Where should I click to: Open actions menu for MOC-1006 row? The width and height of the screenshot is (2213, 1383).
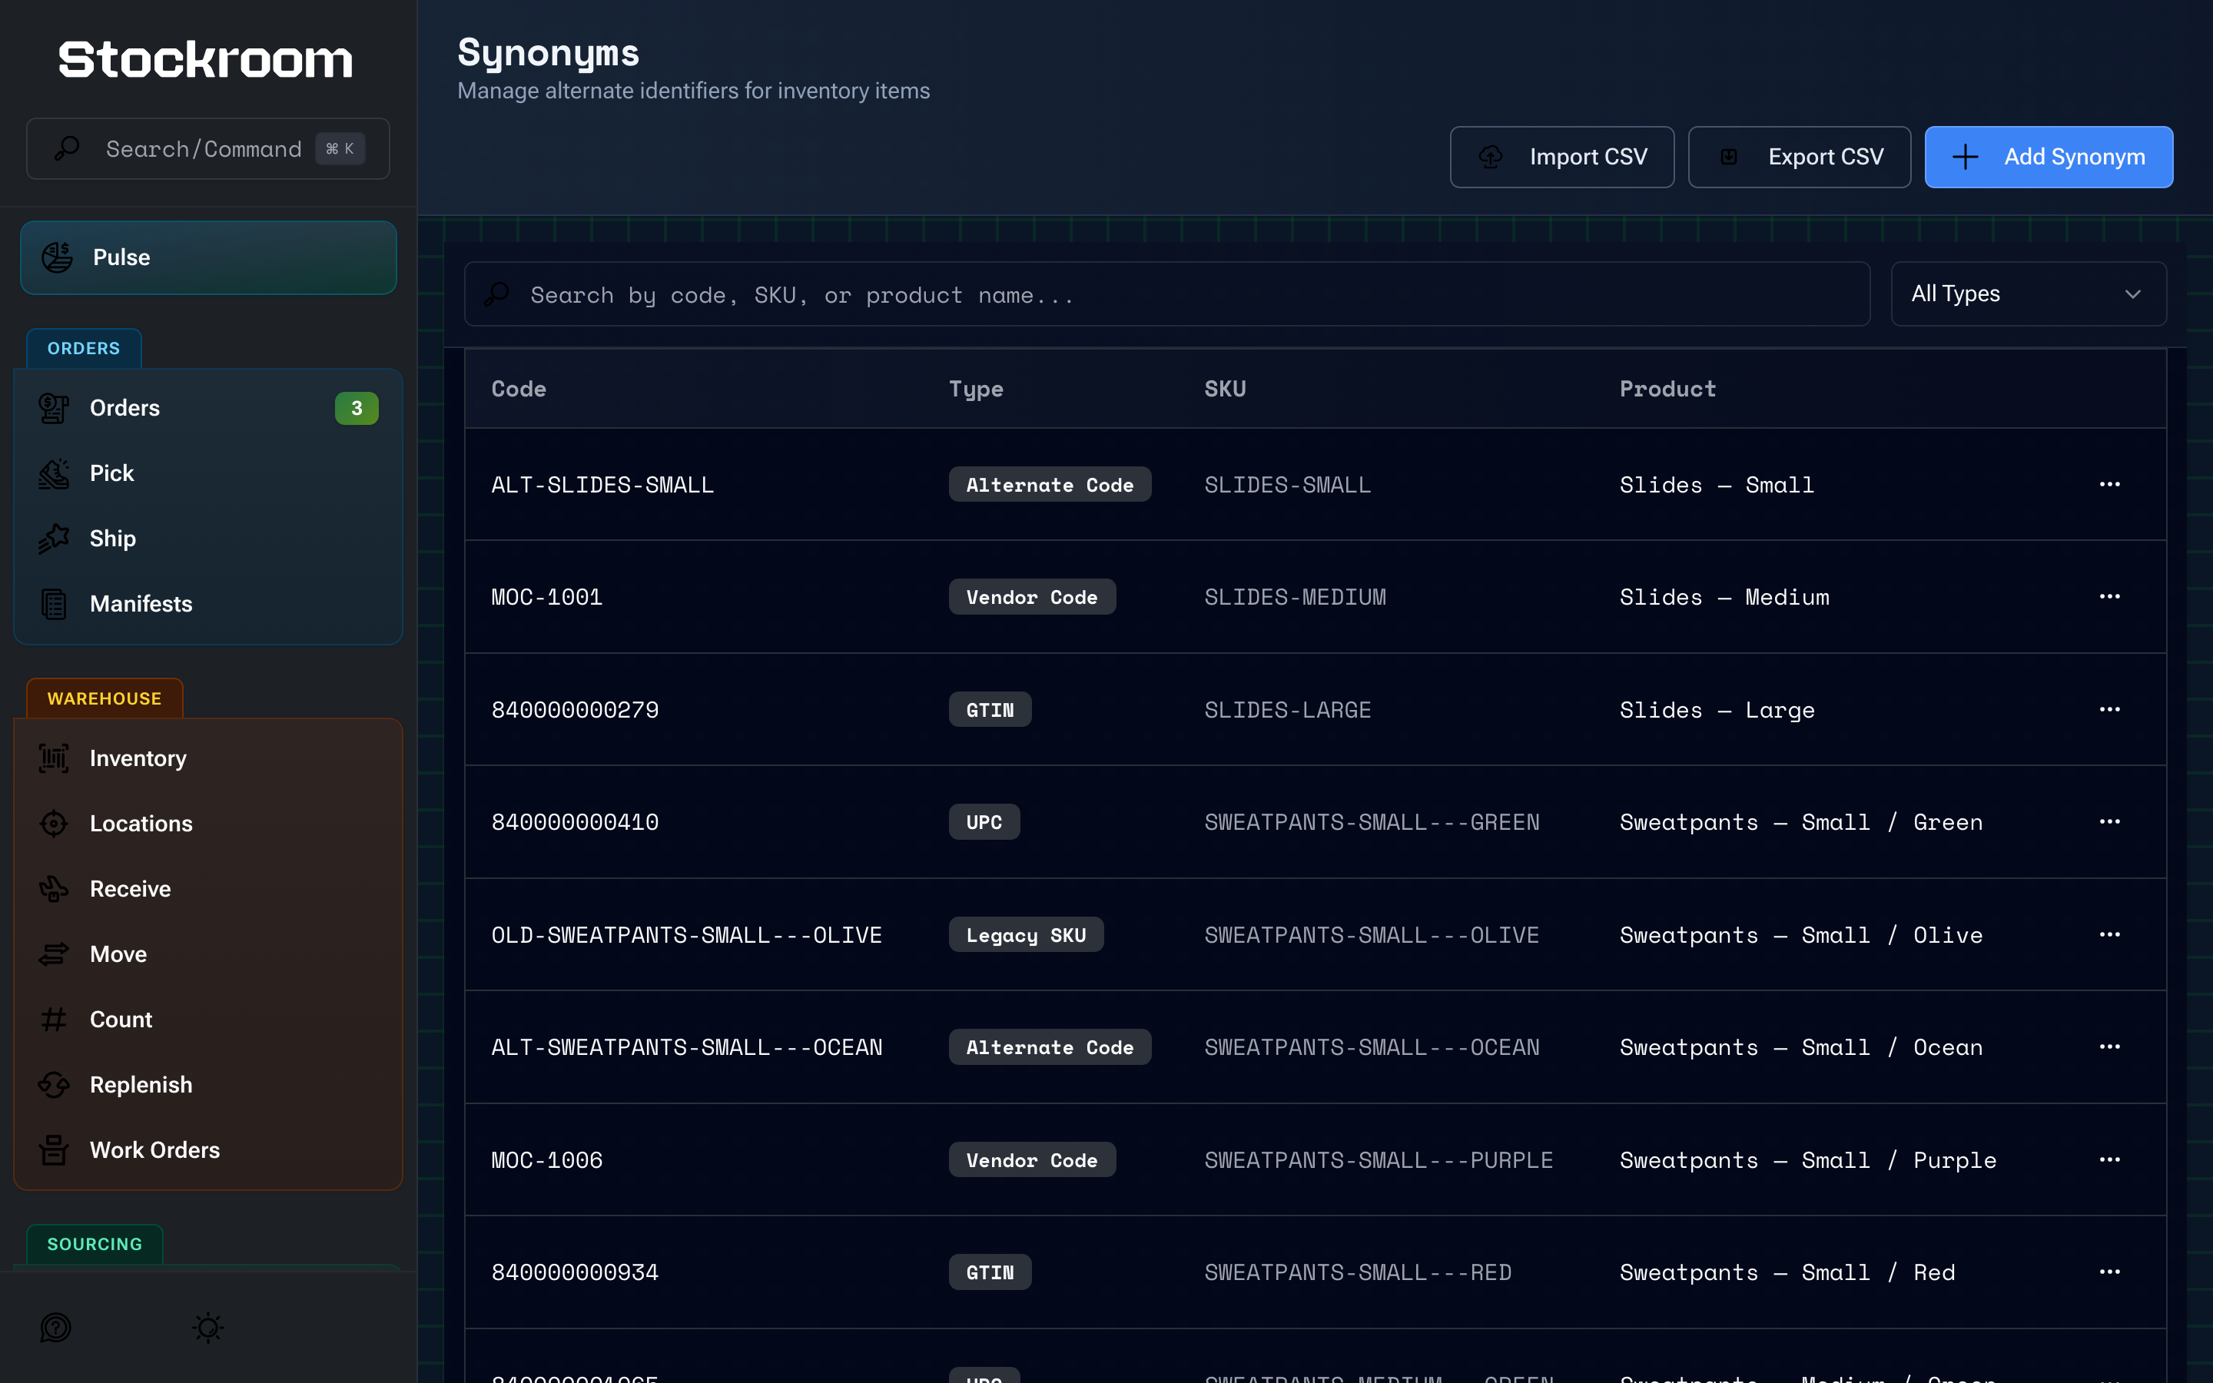(2108, 1159)
